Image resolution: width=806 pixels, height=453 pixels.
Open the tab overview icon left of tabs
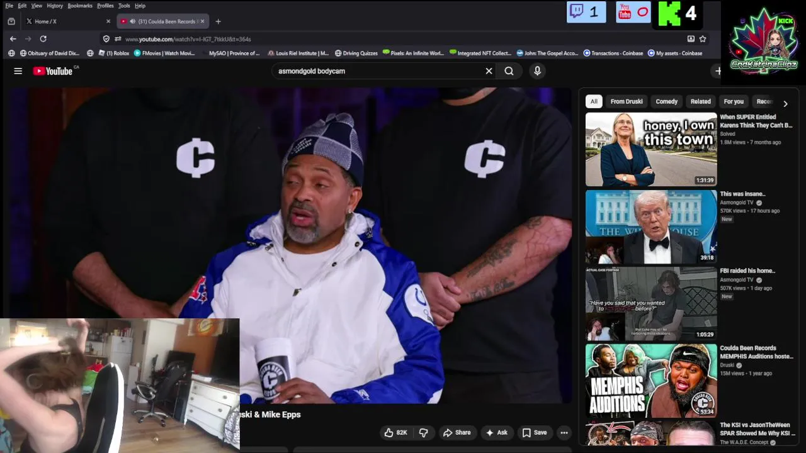tap(11, 21)
